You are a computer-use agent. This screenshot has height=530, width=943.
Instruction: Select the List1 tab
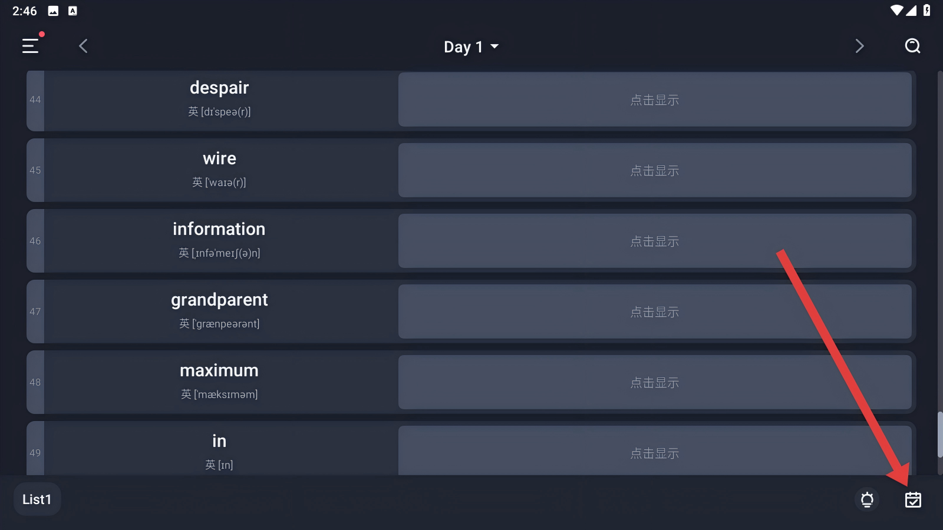point(37,499)
